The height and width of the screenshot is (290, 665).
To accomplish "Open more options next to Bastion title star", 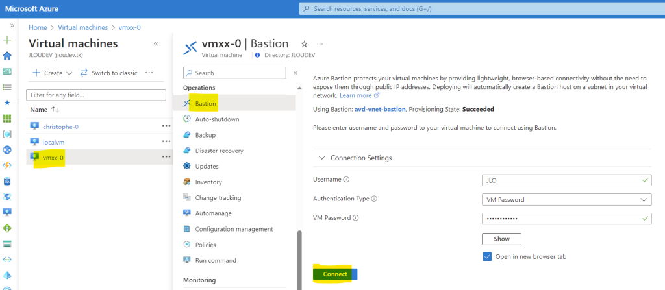I will (x=320, y=43).
